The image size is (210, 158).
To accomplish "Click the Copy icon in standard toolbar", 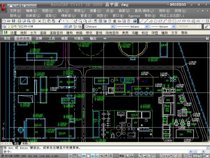I will point(44,21).
